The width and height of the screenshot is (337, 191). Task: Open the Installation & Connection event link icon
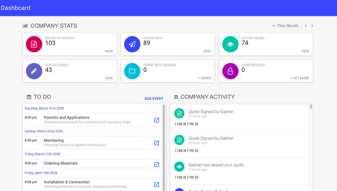point(157,185)
